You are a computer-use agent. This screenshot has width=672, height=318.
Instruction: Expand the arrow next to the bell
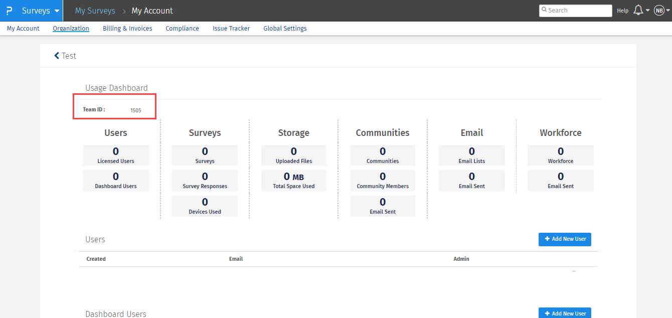648,11
